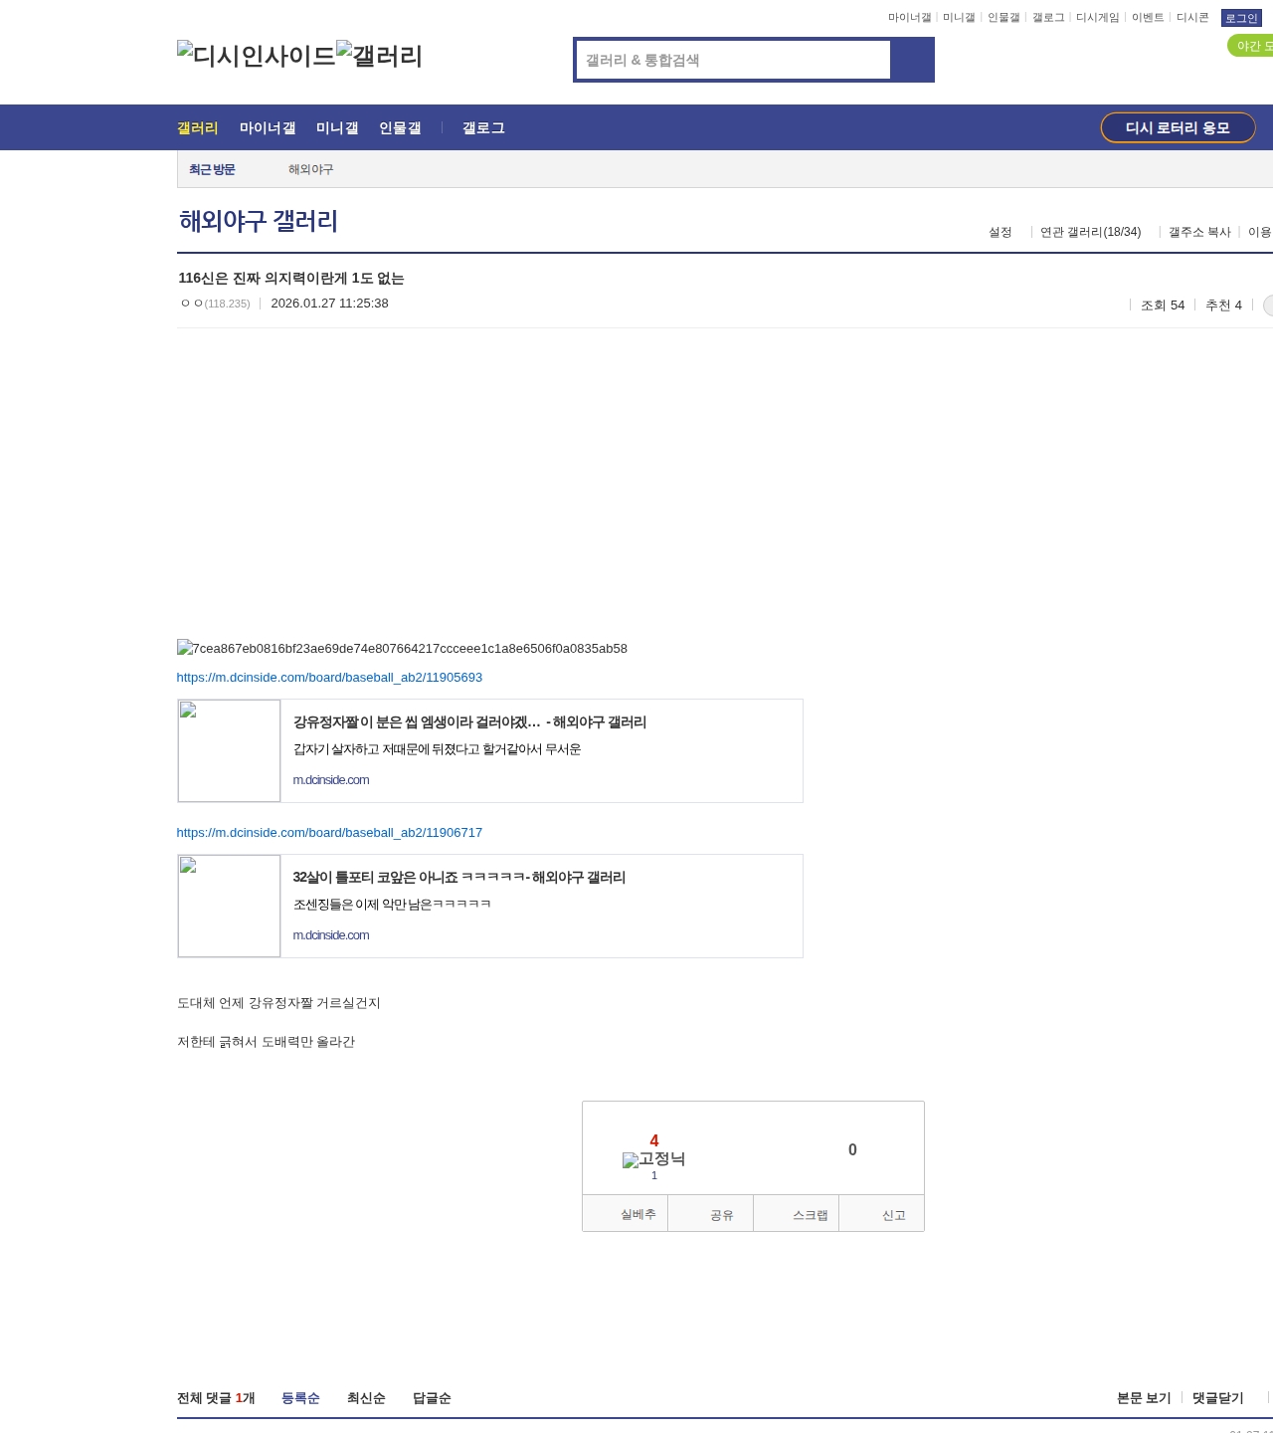Click the 공유 share button
The height and width of the screenshot is (1433, 1273).
[x=710, y=1214]
